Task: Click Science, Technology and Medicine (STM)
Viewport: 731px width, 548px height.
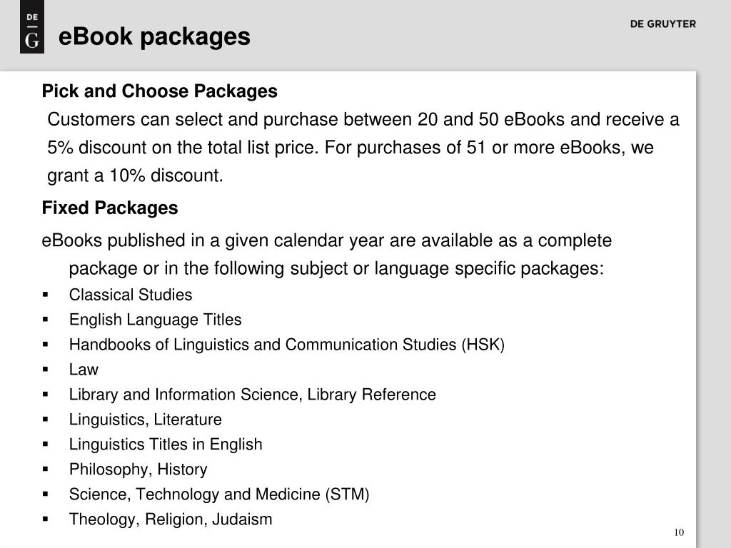Action: (x=219, y=494)
